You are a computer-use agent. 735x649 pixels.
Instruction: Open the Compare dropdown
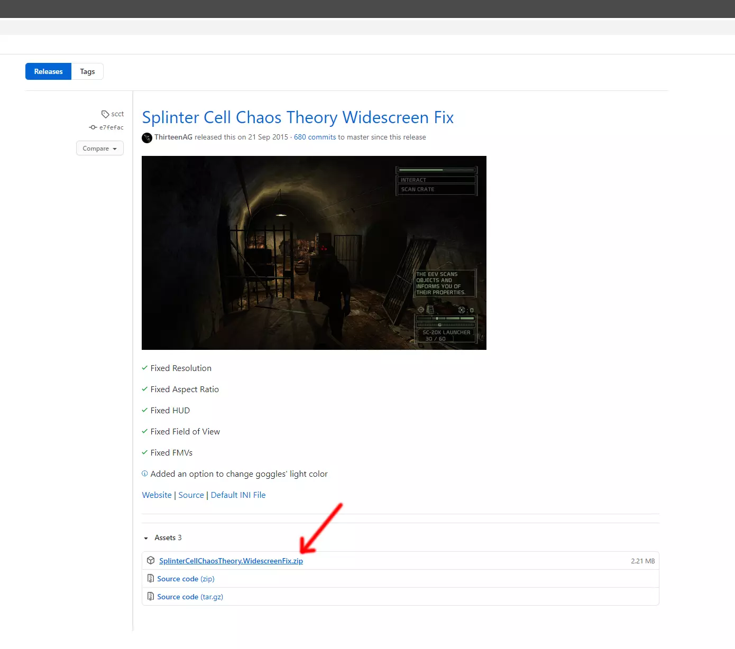[100, 148]
